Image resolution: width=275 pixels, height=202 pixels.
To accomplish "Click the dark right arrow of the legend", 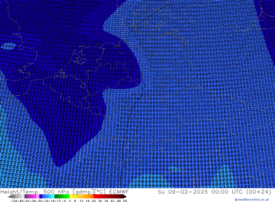I will (x=125, y=196).
